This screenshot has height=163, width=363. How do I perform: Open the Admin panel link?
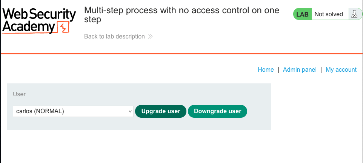[300, 69]
